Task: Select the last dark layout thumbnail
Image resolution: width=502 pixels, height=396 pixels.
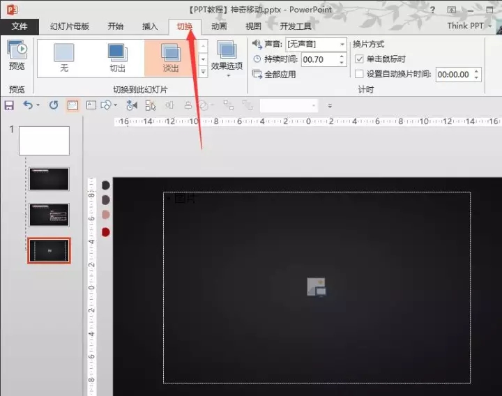Action: click(x=49, y=250)
